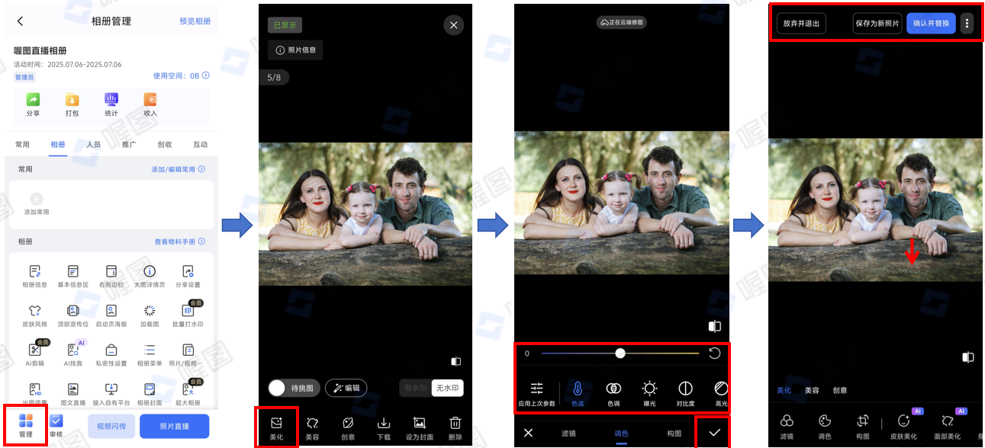Switch to the 创收 tab
The image size is (985, 448).
[x=165, y=144]
